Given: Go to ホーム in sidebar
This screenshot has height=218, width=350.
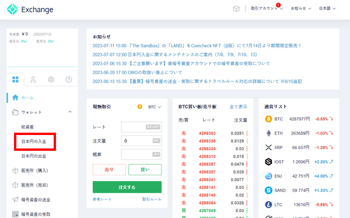Looking at the screenshot, I should [27, 98].
